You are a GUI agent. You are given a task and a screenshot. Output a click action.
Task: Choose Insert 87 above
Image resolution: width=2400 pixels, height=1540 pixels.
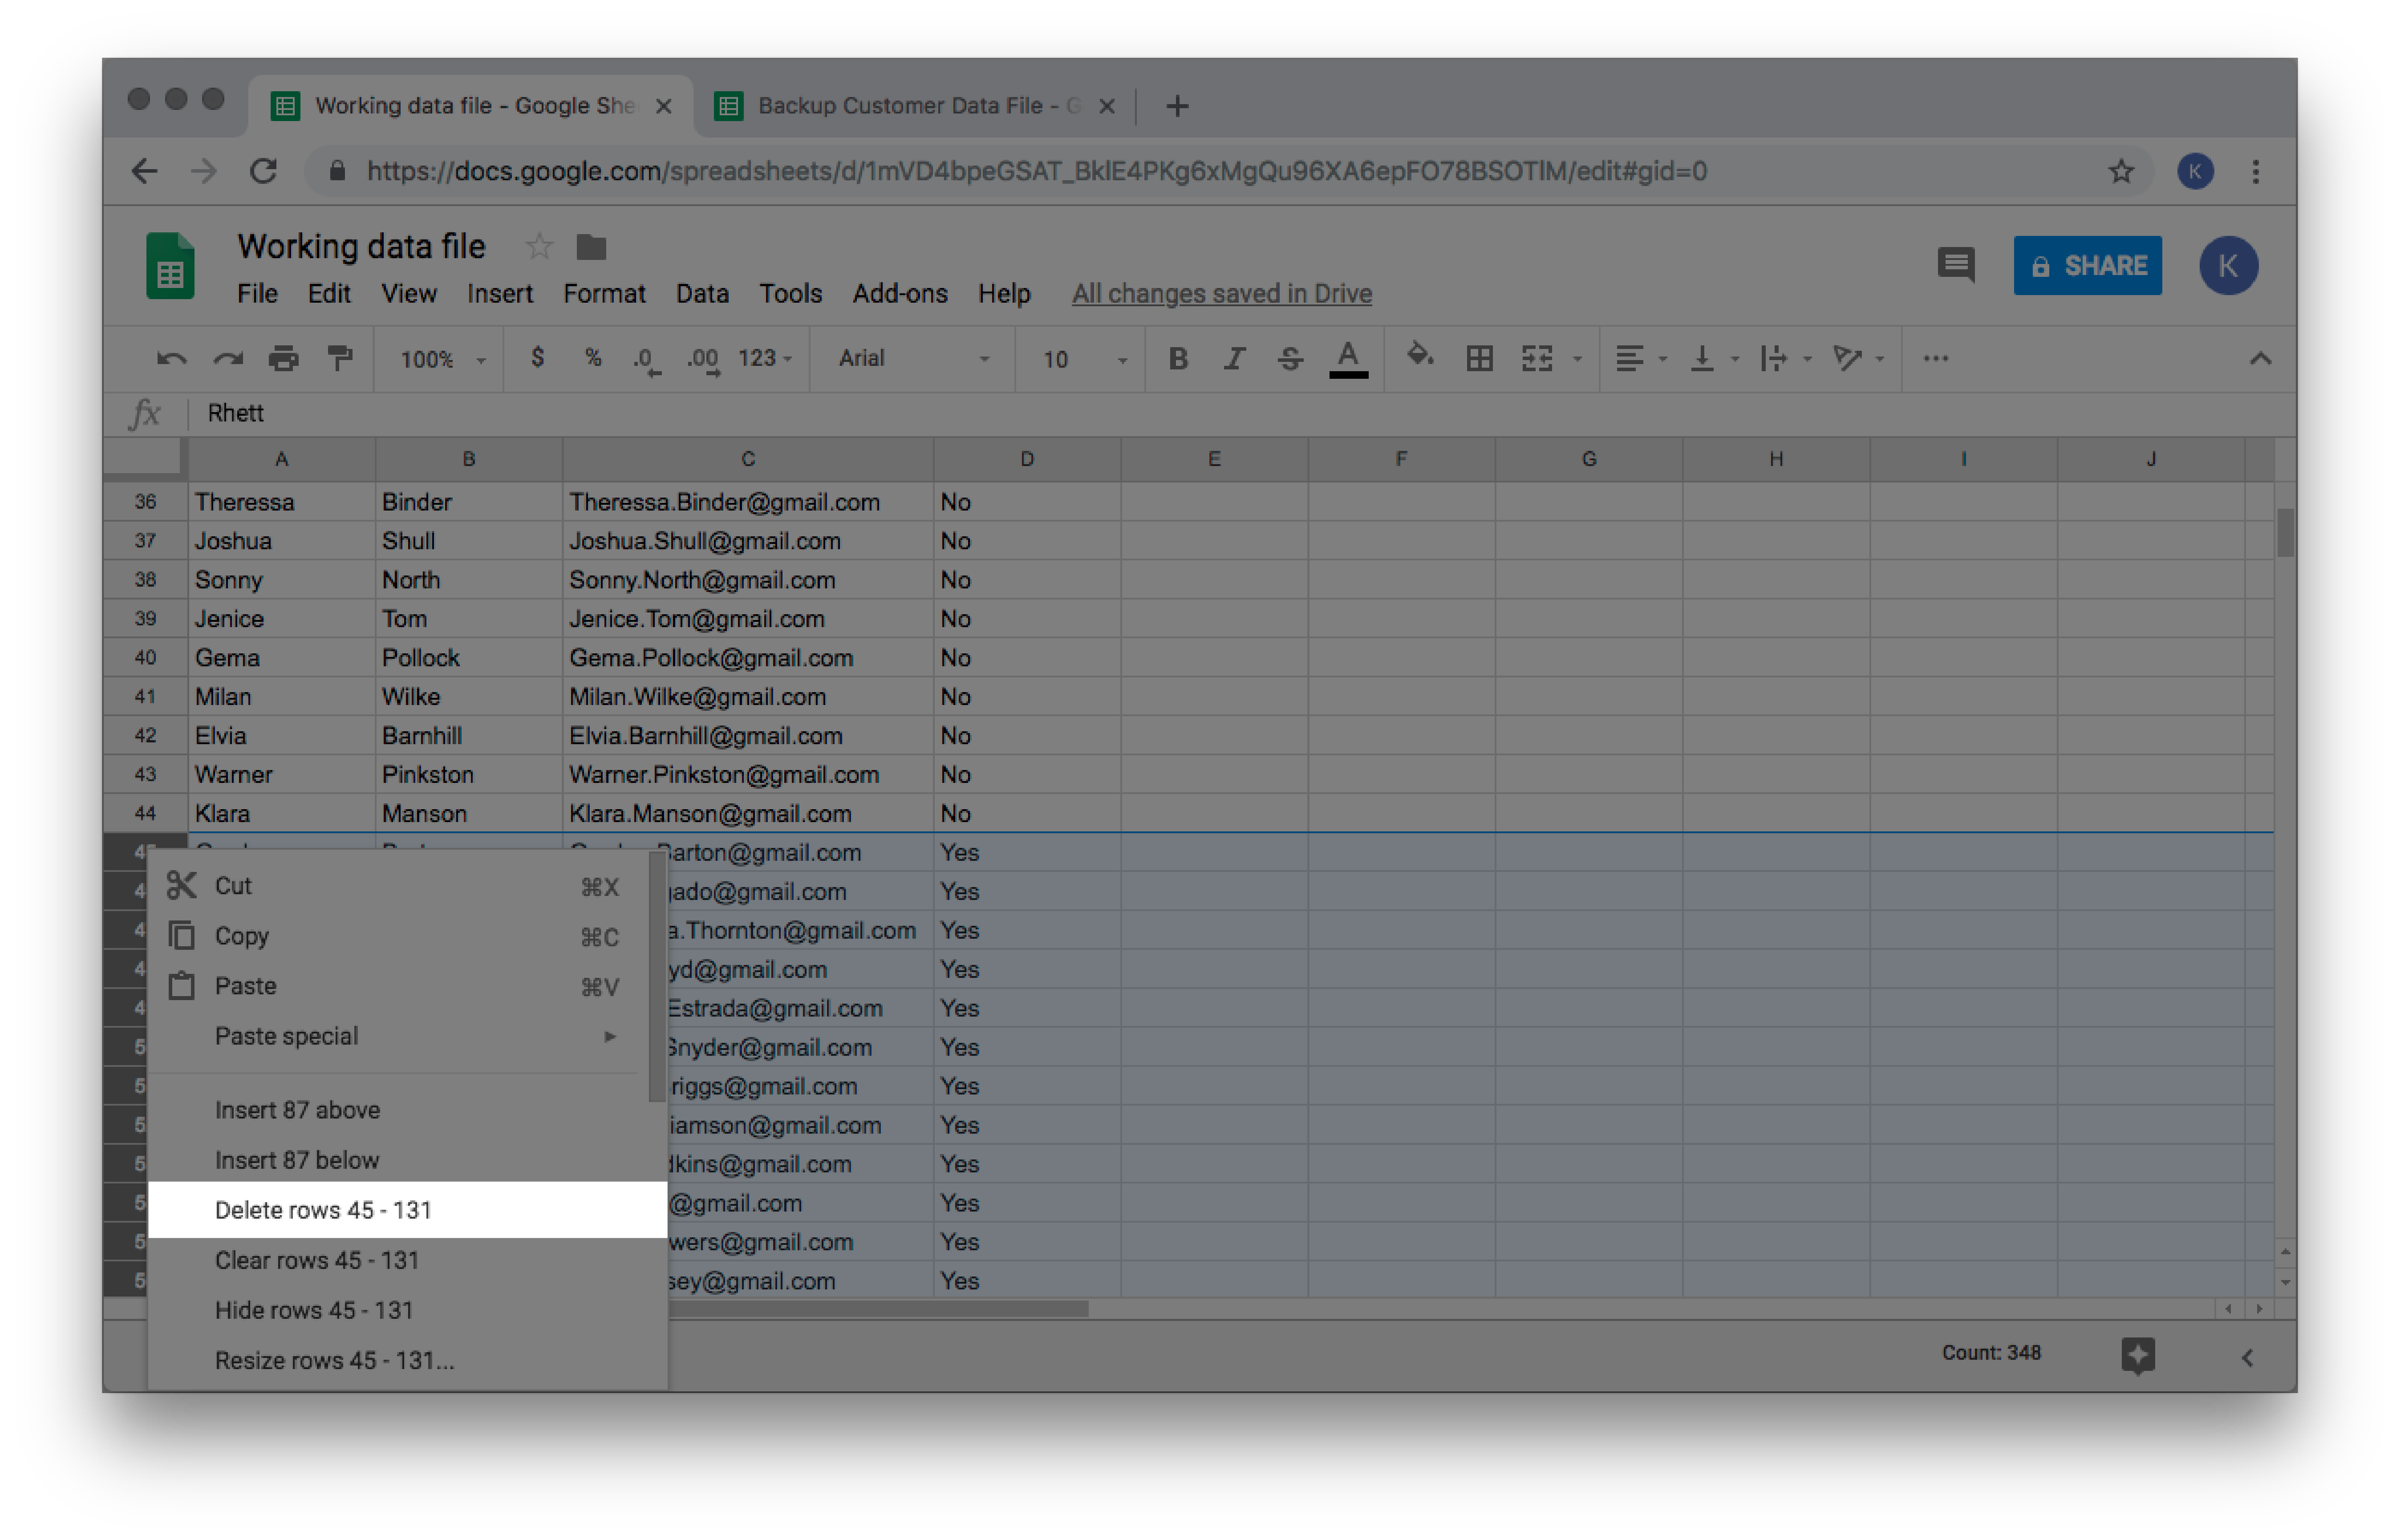[x=399, y=1110]
